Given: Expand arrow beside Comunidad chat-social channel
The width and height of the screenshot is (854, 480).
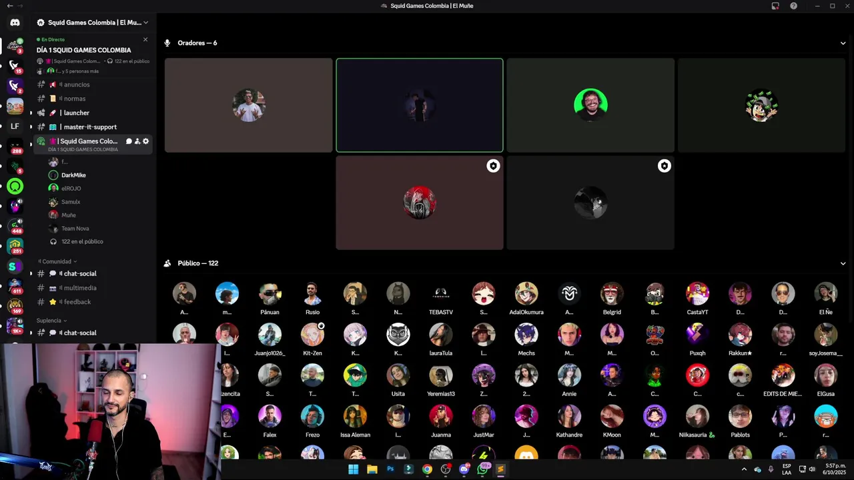Looking at the screenshot, I should (x=31, y=274).
